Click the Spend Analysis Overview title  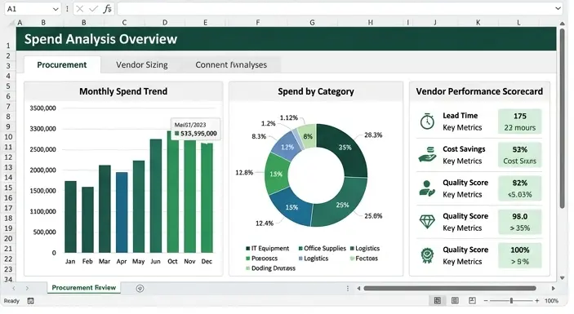(x=100, y=39)
